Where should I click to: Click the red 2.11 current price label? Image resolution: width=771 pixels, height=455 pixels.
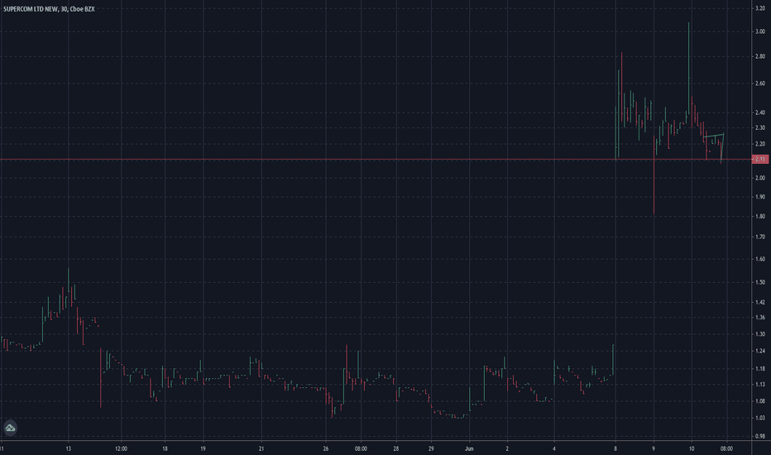[x=760, y=159]
